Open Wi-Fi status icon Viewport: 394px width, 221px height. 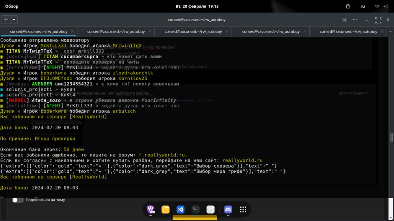coord(377,6)
